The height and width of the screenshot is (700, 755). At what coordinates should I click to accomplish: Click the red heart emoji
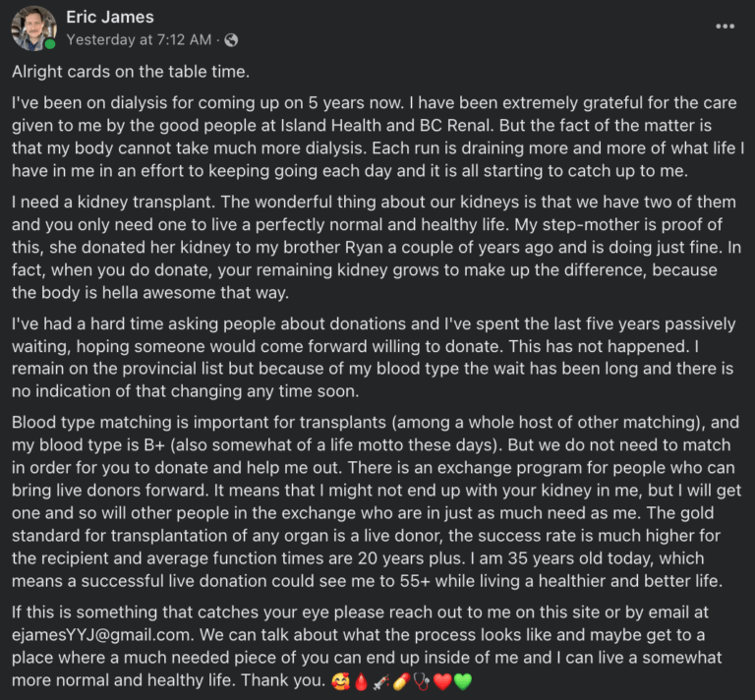tap(441, 679)
